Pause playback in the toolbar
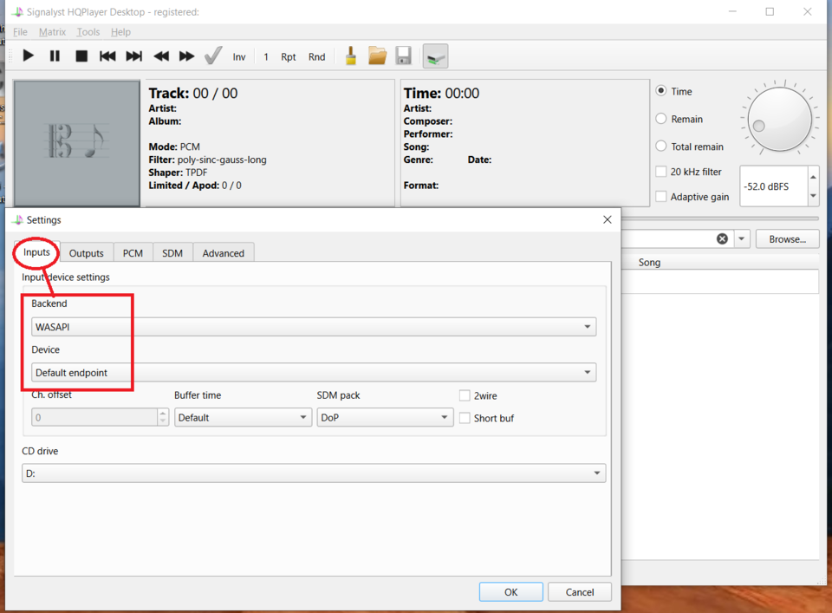This screenshot has width=832, height=613. point(55,55)
